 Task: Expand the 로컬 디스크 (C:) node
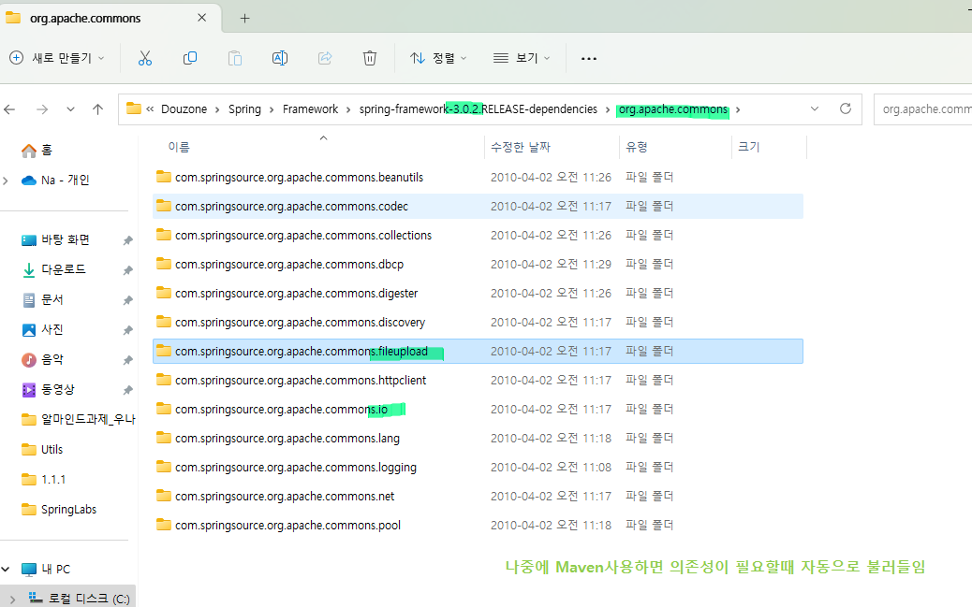[x=12, y=599]
